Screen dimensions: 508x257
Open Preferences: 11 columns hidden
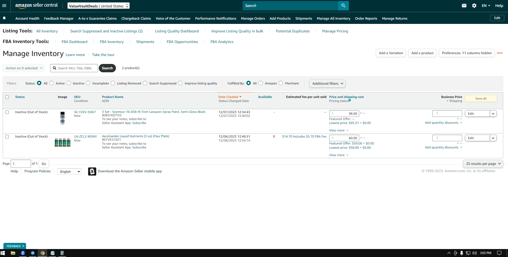[x=467, y=53]
